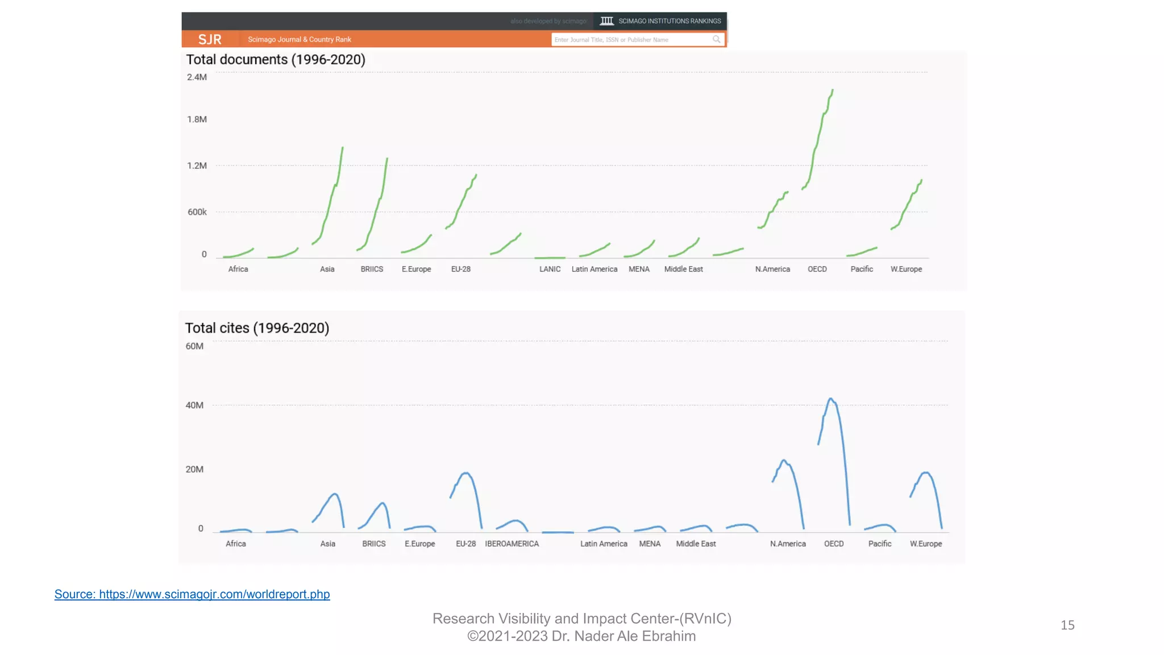Click the search magnifier icon

(716, 39)
